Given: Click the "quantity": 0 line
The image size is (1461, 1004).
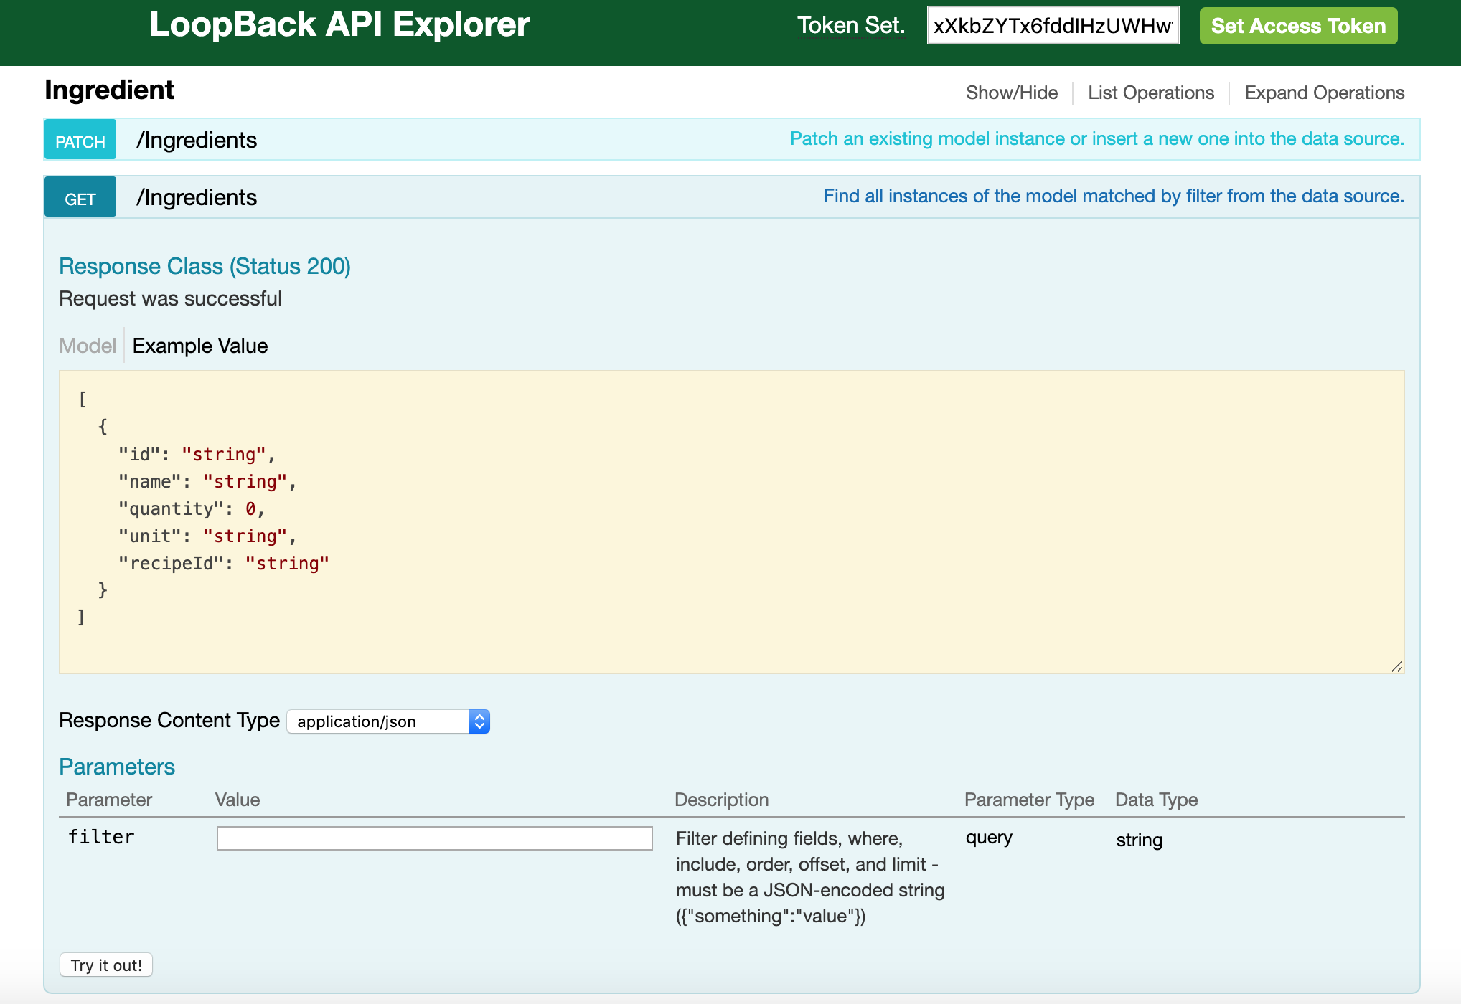Looking at the screenshot, I should [192, 509].
